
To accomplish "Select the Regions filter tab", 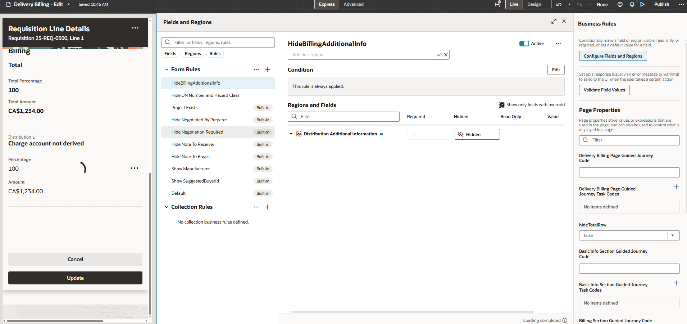I will [x=193, y=54].
